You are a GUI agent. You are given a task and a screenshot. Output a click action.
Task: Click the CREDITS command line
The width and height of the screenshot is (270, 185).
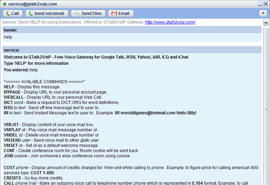pyautogui.click(x=33, y=178)
